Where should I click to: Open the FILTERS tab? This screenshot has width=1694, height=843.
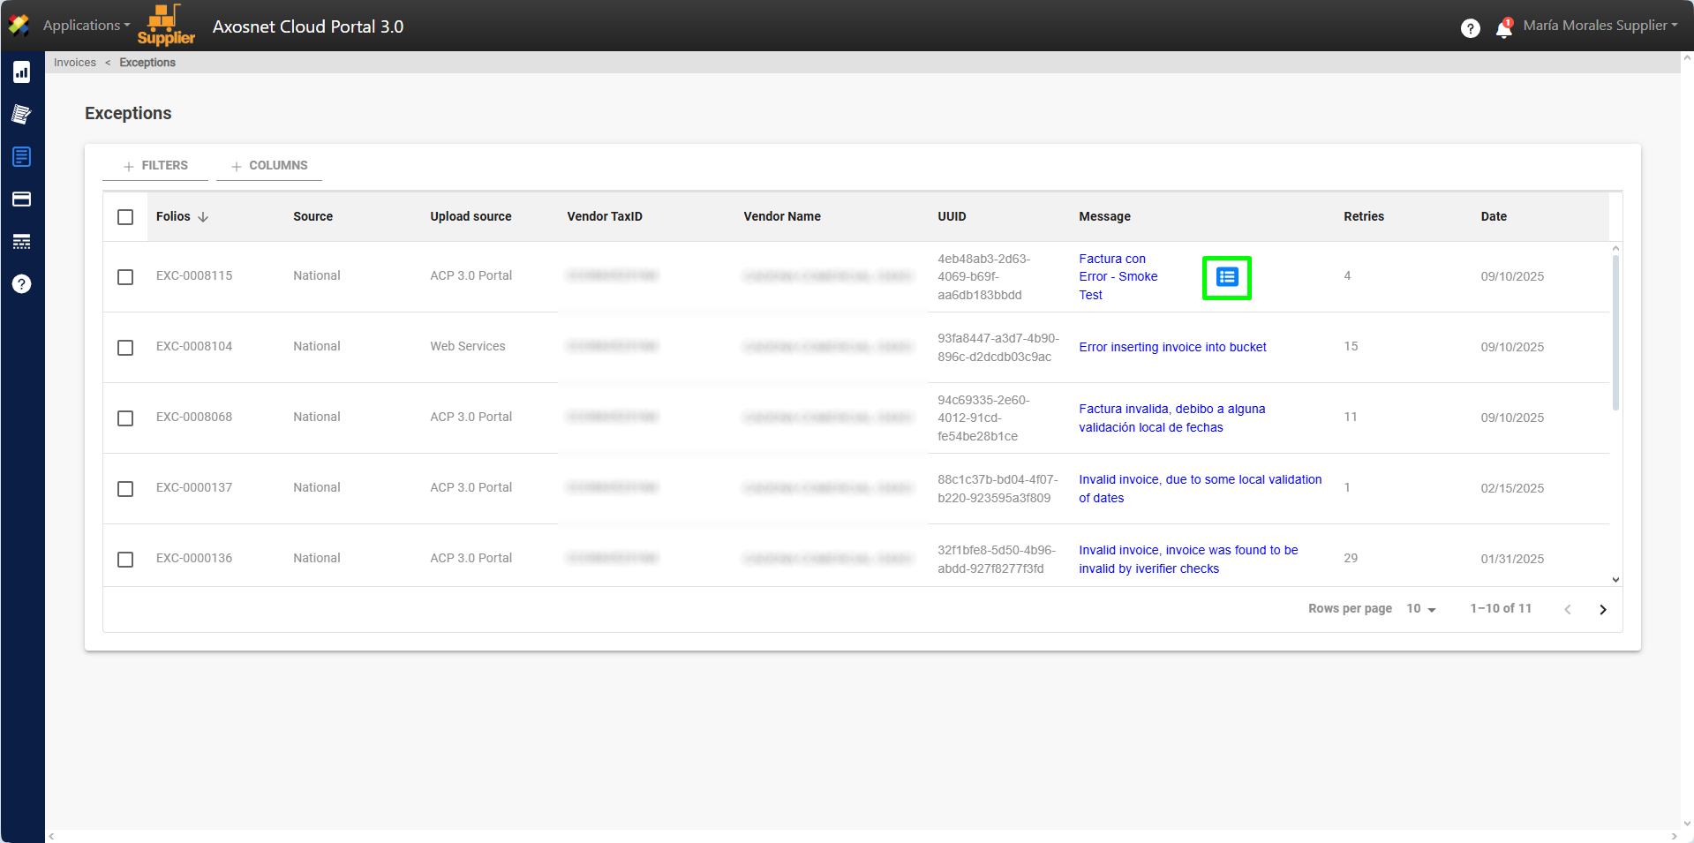point(155,166)
